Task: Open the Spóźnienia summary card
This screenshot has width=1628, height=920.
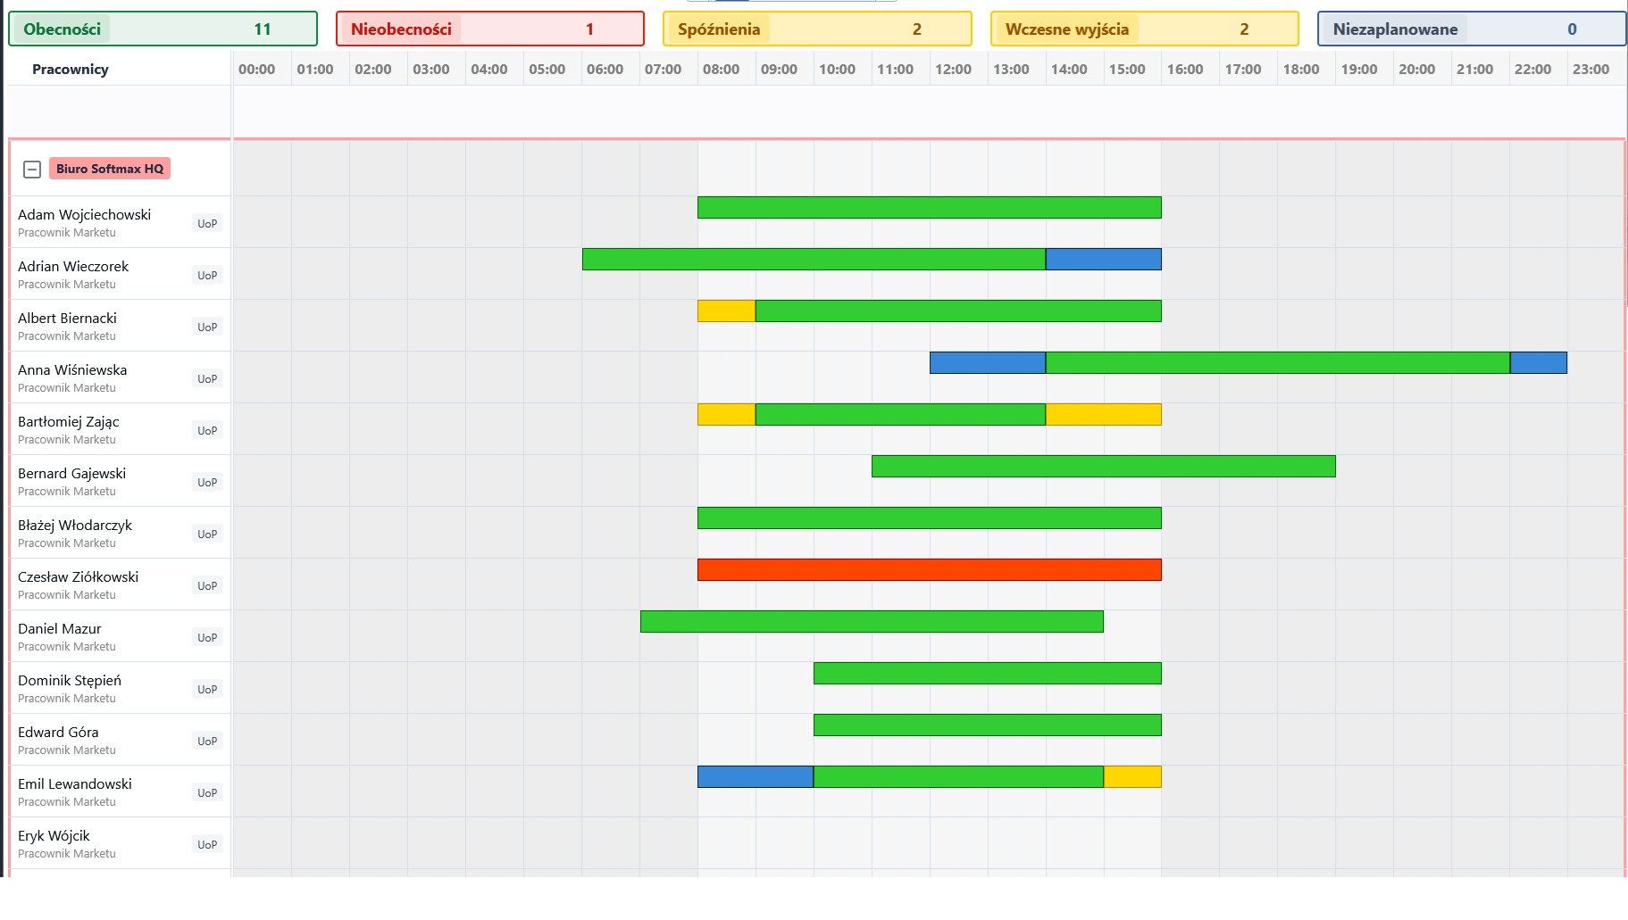Action: pyautogui.click(x=817, y=29)
